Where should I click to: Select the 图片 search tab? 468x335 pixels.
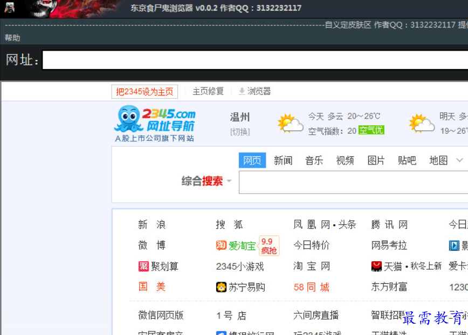(376, 160)
